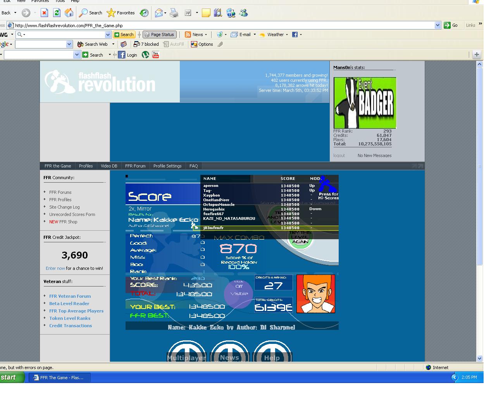Click the browser Refresh icon
Screen dimensions: 496x397
[57, 13]
